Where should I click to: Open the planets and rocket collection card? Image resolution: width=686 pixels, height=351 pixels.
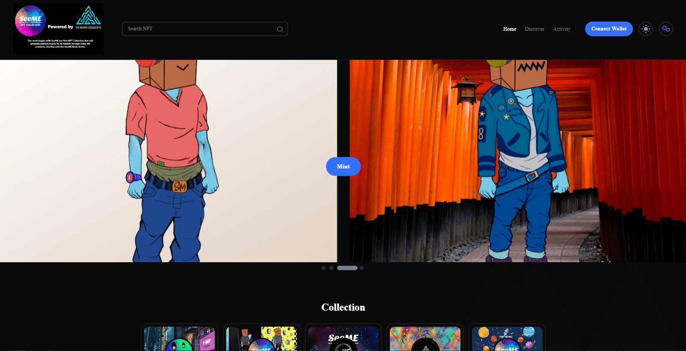507,338
